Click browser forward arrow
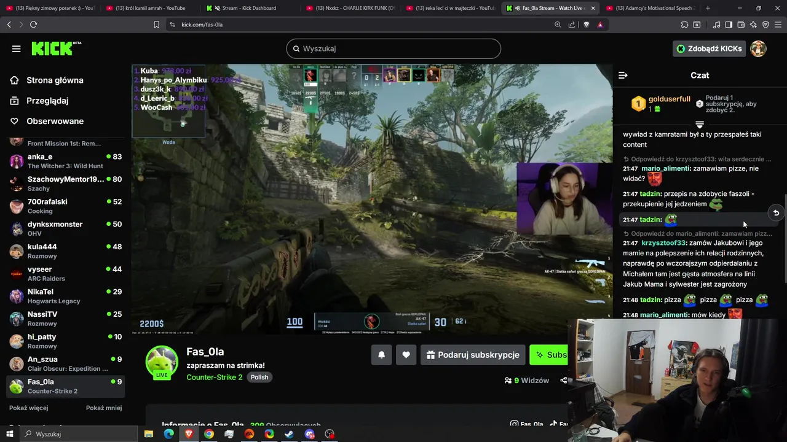Viewport: 787px width, 442px height. point(20,25)
